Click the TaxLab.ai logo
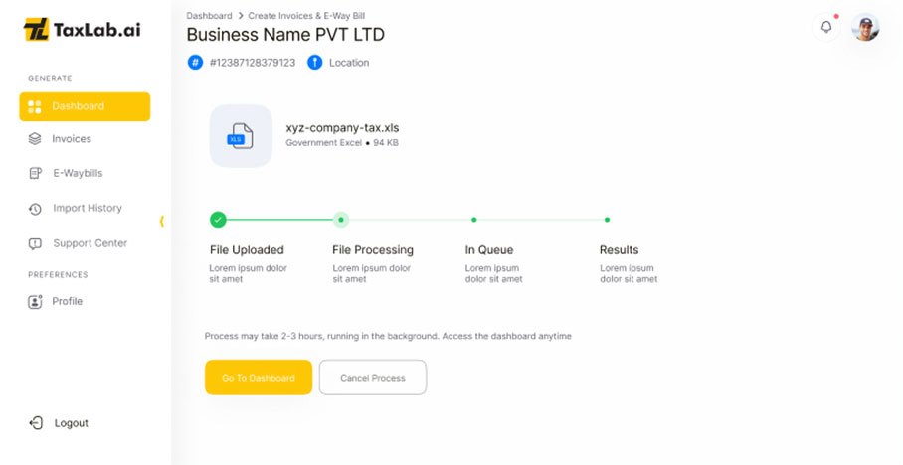Viewport: 903px width, 465px height. (82, 30)
